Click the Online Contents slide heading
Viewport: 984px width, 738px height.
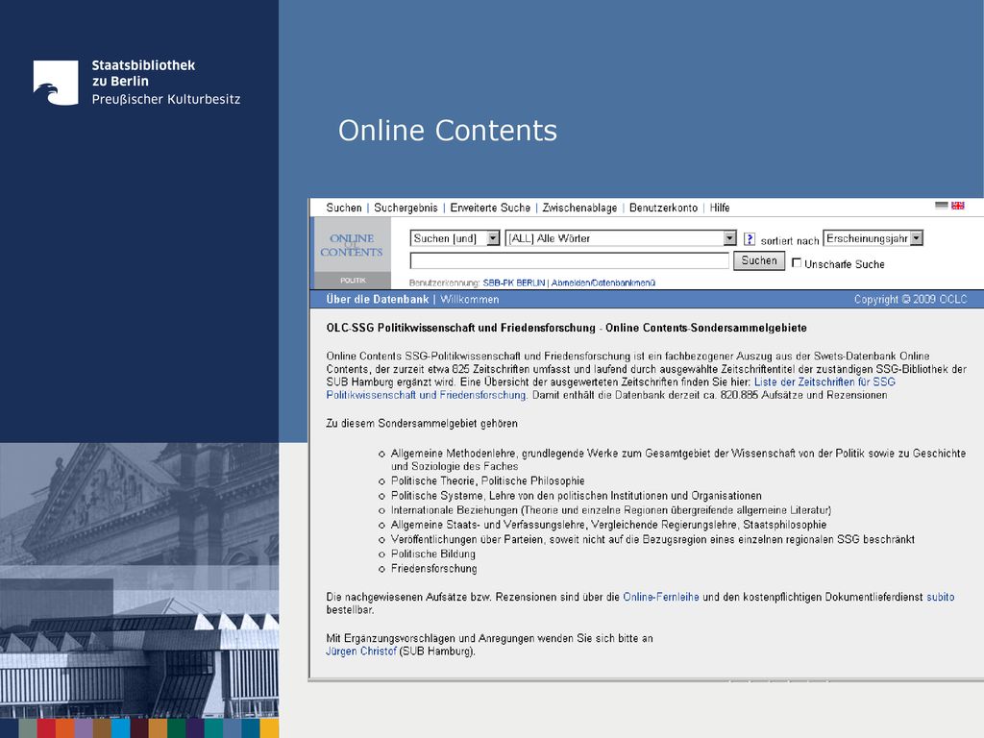point(448,131)
